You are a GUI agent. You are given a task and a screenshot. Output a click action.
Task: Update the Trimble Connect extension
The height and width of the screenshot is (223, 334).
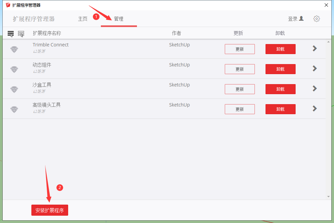(x=239, y=49)
